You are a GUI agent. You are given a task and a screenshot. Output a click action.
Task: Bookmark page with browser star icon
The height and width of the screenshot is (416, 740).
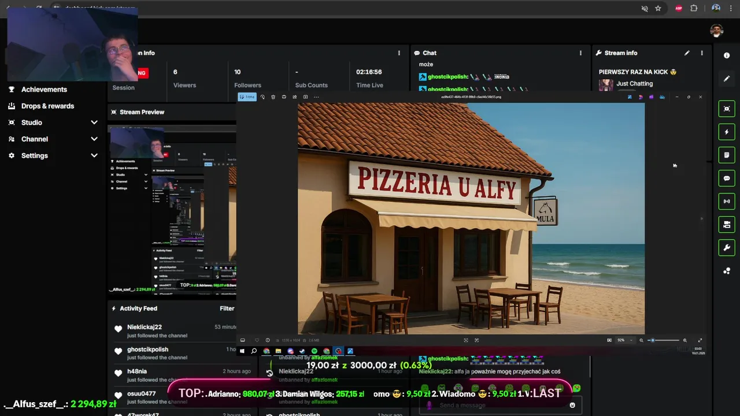pos(658,9)
